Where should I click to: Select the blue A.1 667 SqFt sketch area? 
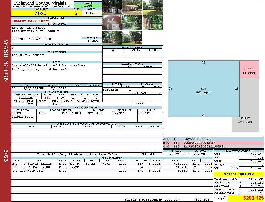tap(203, 89)
